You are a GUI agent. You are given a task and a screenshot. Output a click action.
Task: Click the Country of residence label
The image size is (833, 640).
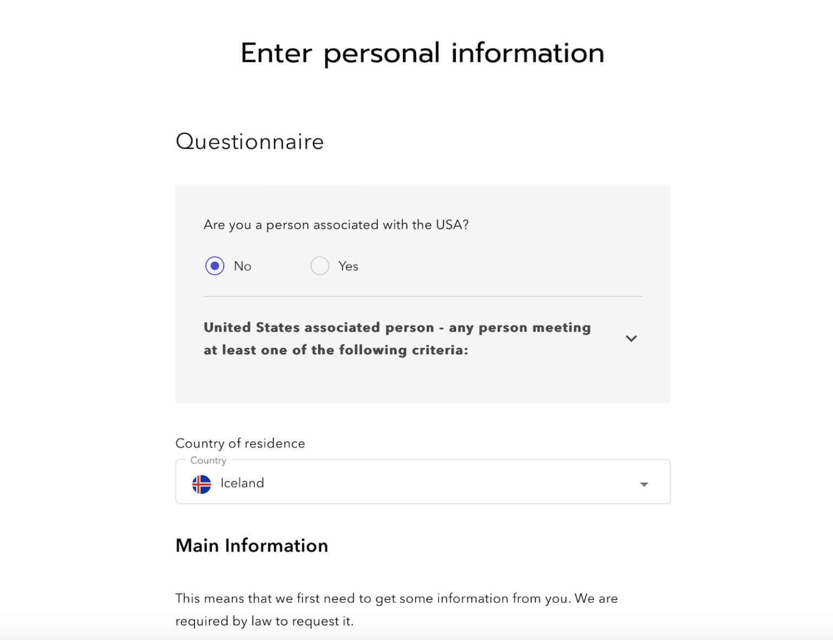coord(240,443)
